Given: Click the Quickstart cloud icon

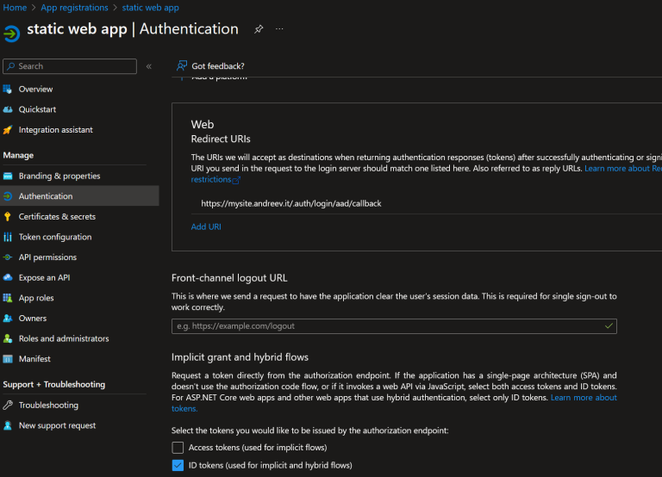Looking at the screenshot, I should tap(8, 109).
